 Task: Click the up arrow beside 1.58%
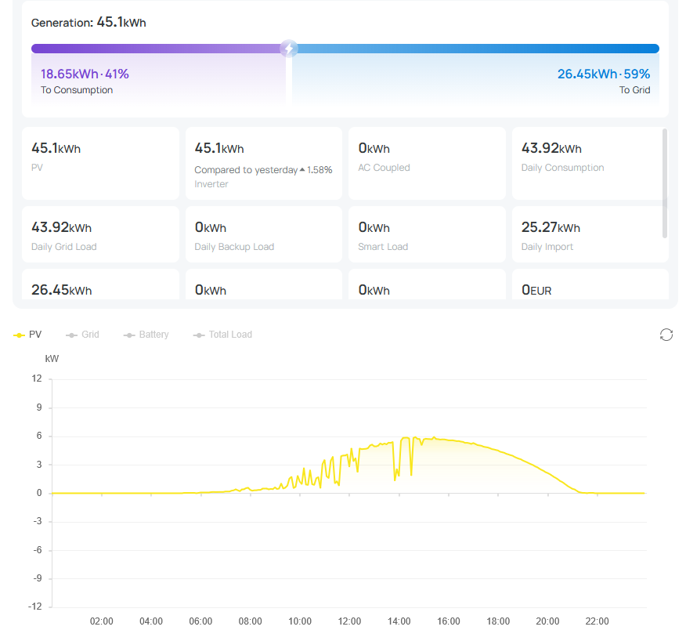click(x=302, y=170)
